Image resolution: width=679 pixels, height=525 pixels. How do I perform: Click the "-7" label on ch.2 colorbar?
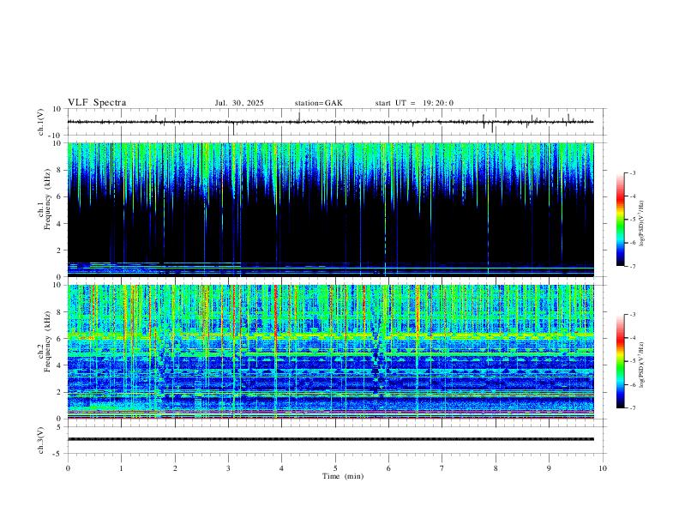pos(633,408)
